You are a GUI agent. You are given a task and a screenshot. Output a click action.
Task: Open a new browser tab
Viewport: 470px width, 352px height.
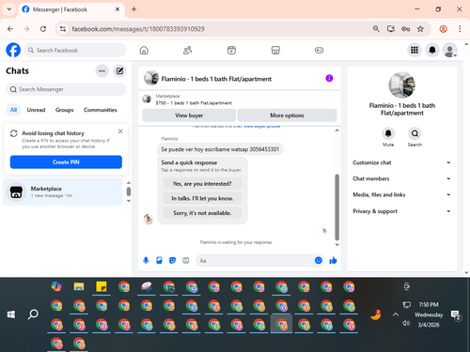tap(133, 9)
